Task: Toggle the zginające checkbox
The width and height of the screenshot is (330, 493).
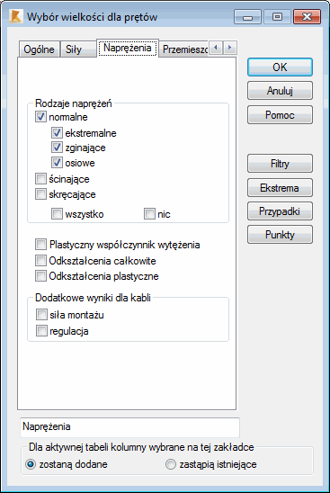Action: [x=57, y=148]
